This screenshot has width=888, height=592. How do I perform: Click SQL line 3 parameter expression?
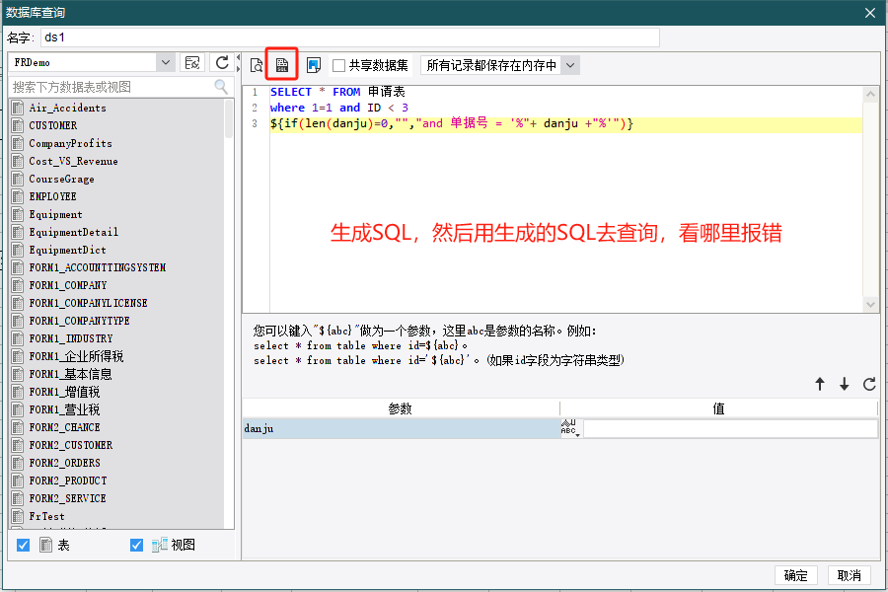click(x=451, y=123)
